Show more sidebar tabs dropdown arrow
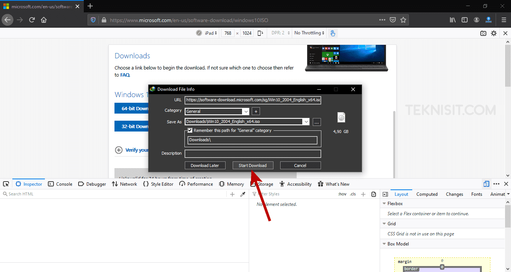This screenshot has width=511, height=272. (508, 194)
